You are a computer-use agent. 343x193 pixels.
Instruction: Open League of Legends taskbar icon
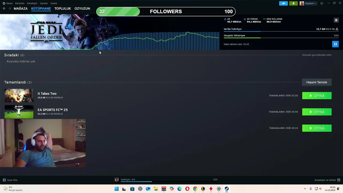(203, 189)
